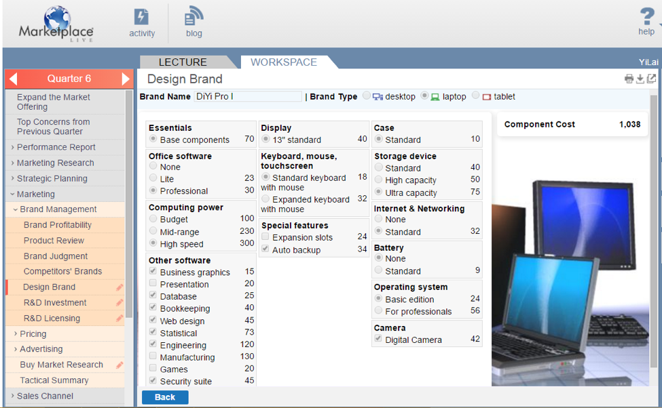Open page in new window icon

tap(651, 79)
